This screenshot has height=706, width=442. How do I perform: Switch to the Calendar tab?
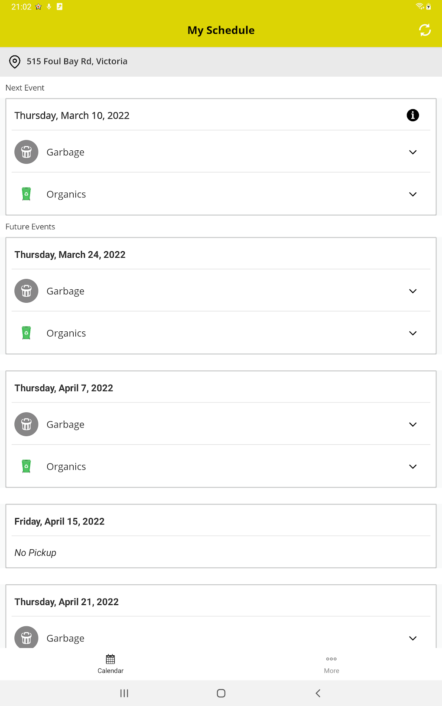tap(110, 664)
